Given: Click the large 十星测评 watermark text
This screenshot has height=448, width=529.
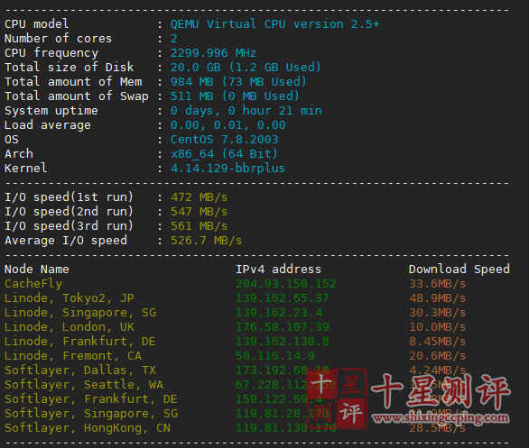Looking at the screenshot, I should coord(441,391).
